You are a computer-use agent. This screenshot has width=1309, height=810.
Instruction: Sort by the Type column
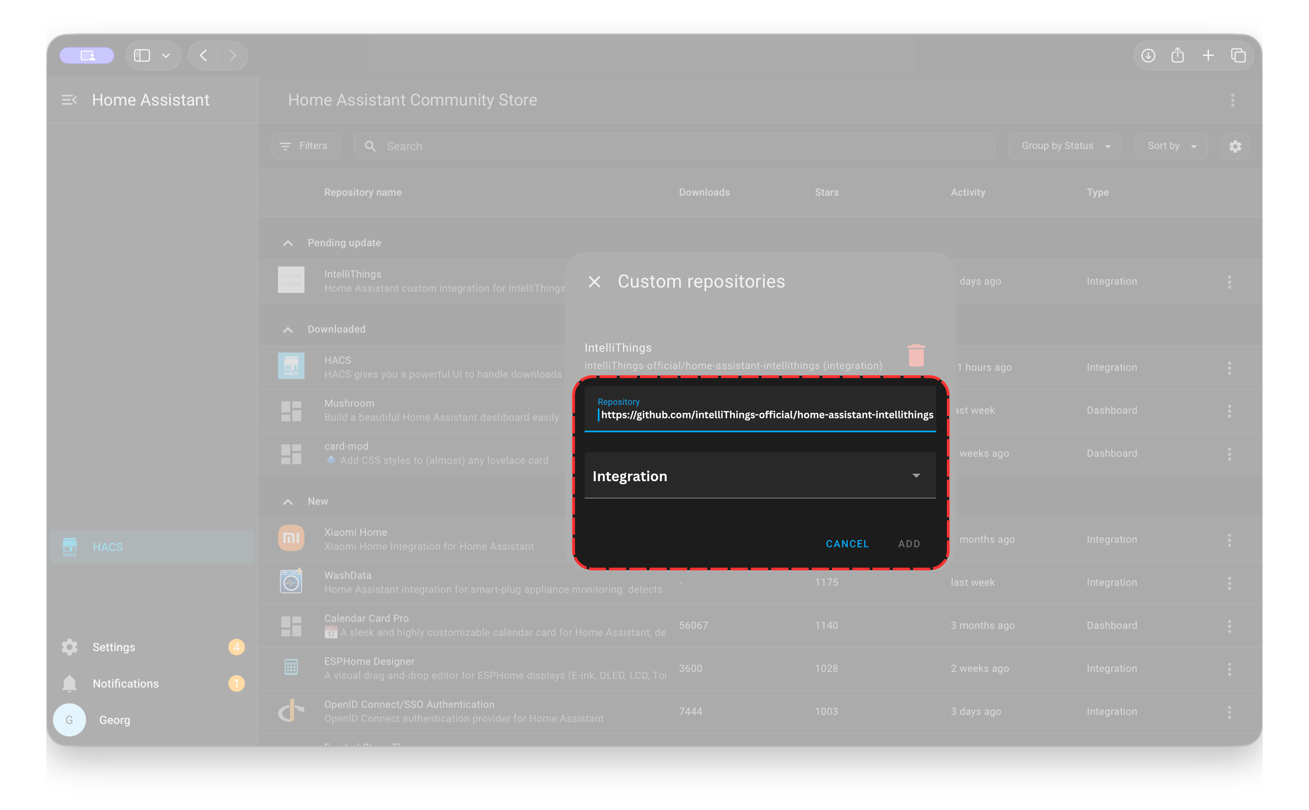(x=1098, y=192)
